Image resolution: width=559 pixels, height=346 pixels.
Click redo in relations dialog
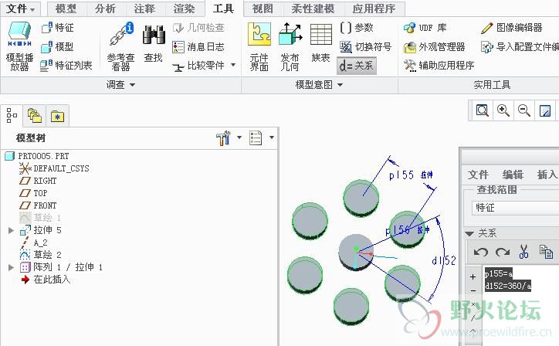(503, 253)
